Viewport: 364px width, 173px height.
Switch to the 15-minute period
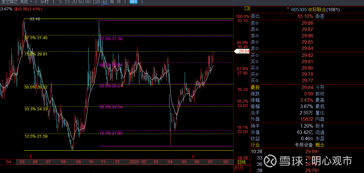click(67, 2)
